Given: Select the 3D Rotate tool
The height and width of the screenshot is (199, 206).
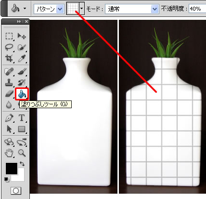Looking at the screenshot, I should point(9,142).
